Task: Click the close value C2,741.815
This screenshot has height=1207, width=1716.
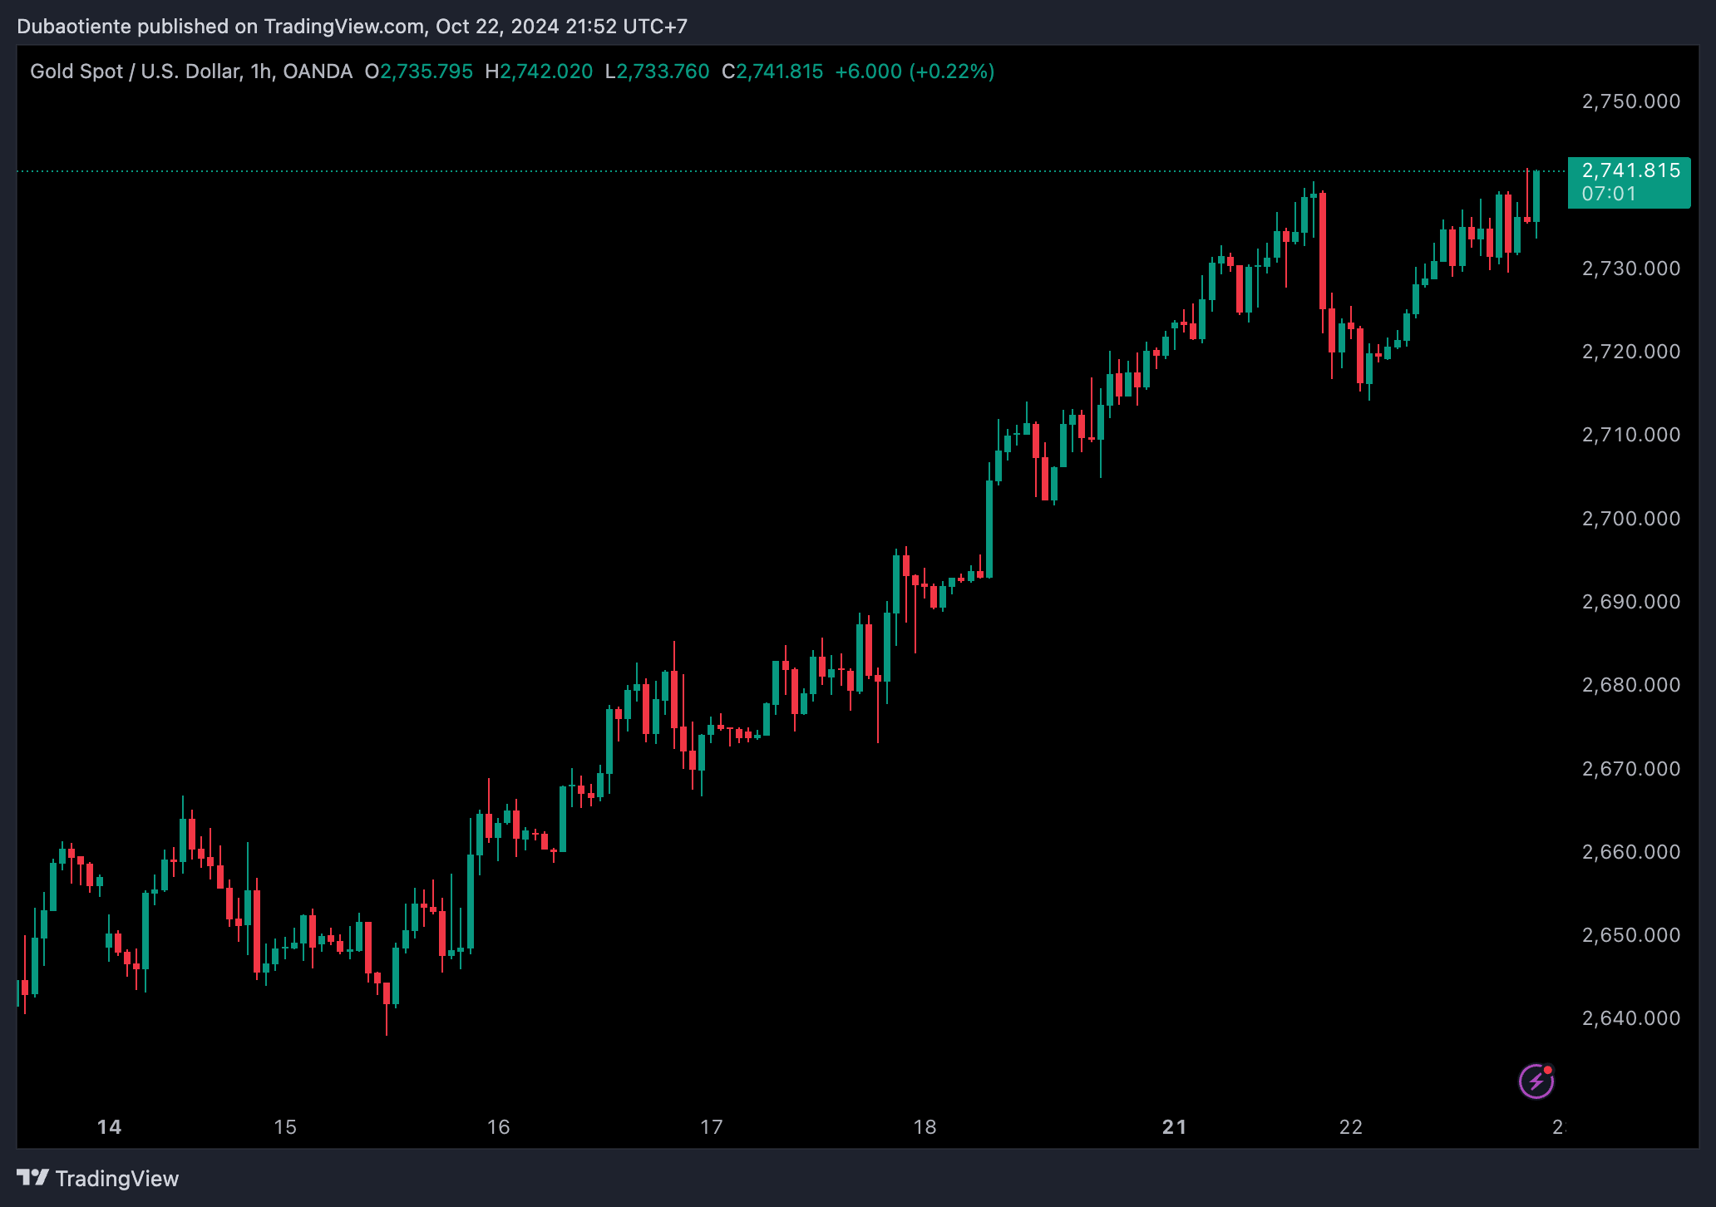Action: tap(772, 71)
